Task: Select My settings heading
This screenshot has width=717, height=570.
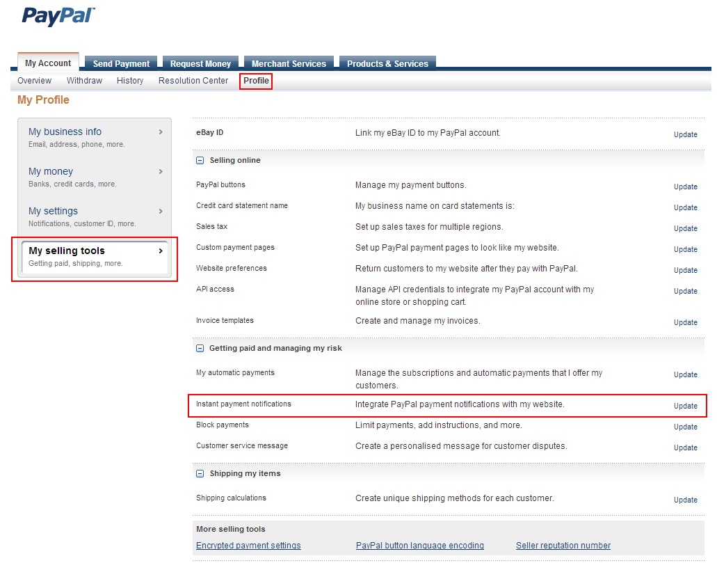Action: (x=53, y=212)
